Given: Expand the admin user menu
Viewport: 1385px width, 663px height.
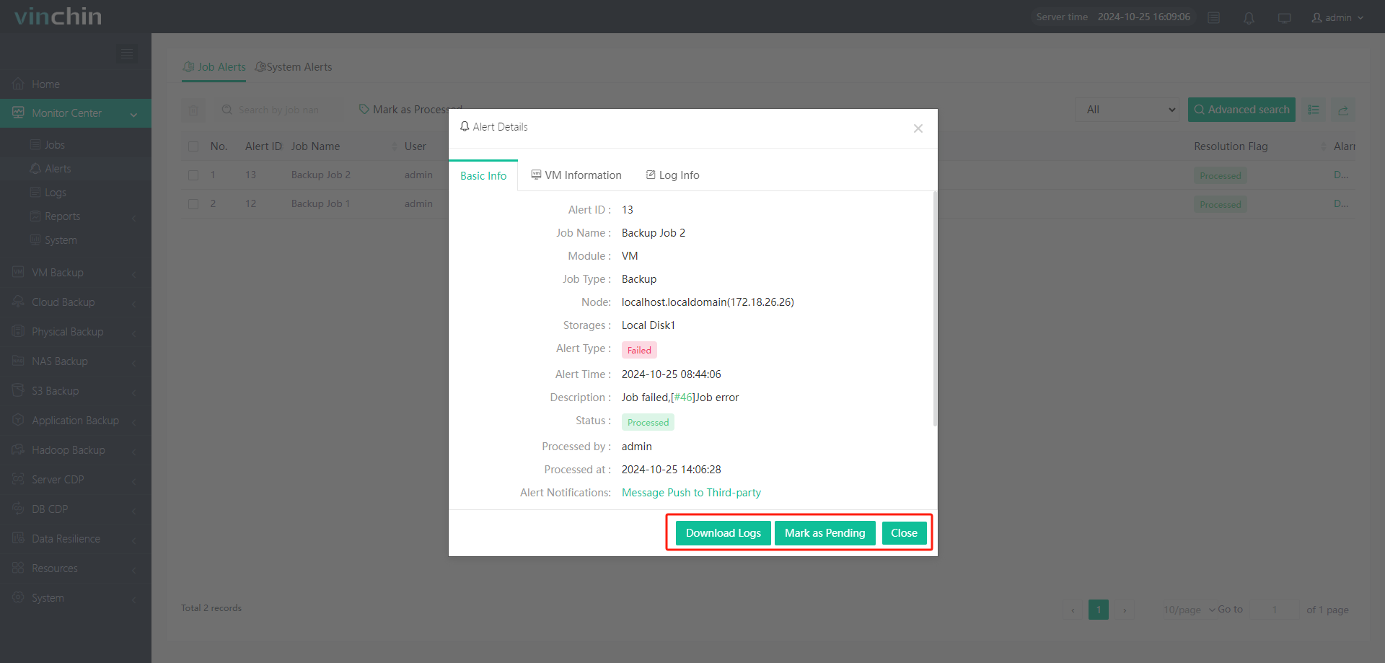Looking at the screenshot, I should pyautogui.click(x=1337, y=17).
